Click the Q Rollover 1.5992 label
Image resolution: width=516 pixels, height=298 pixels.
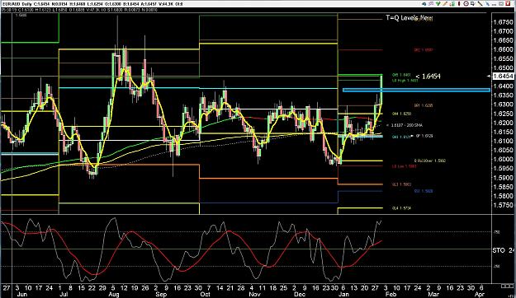tap(430, 161)
